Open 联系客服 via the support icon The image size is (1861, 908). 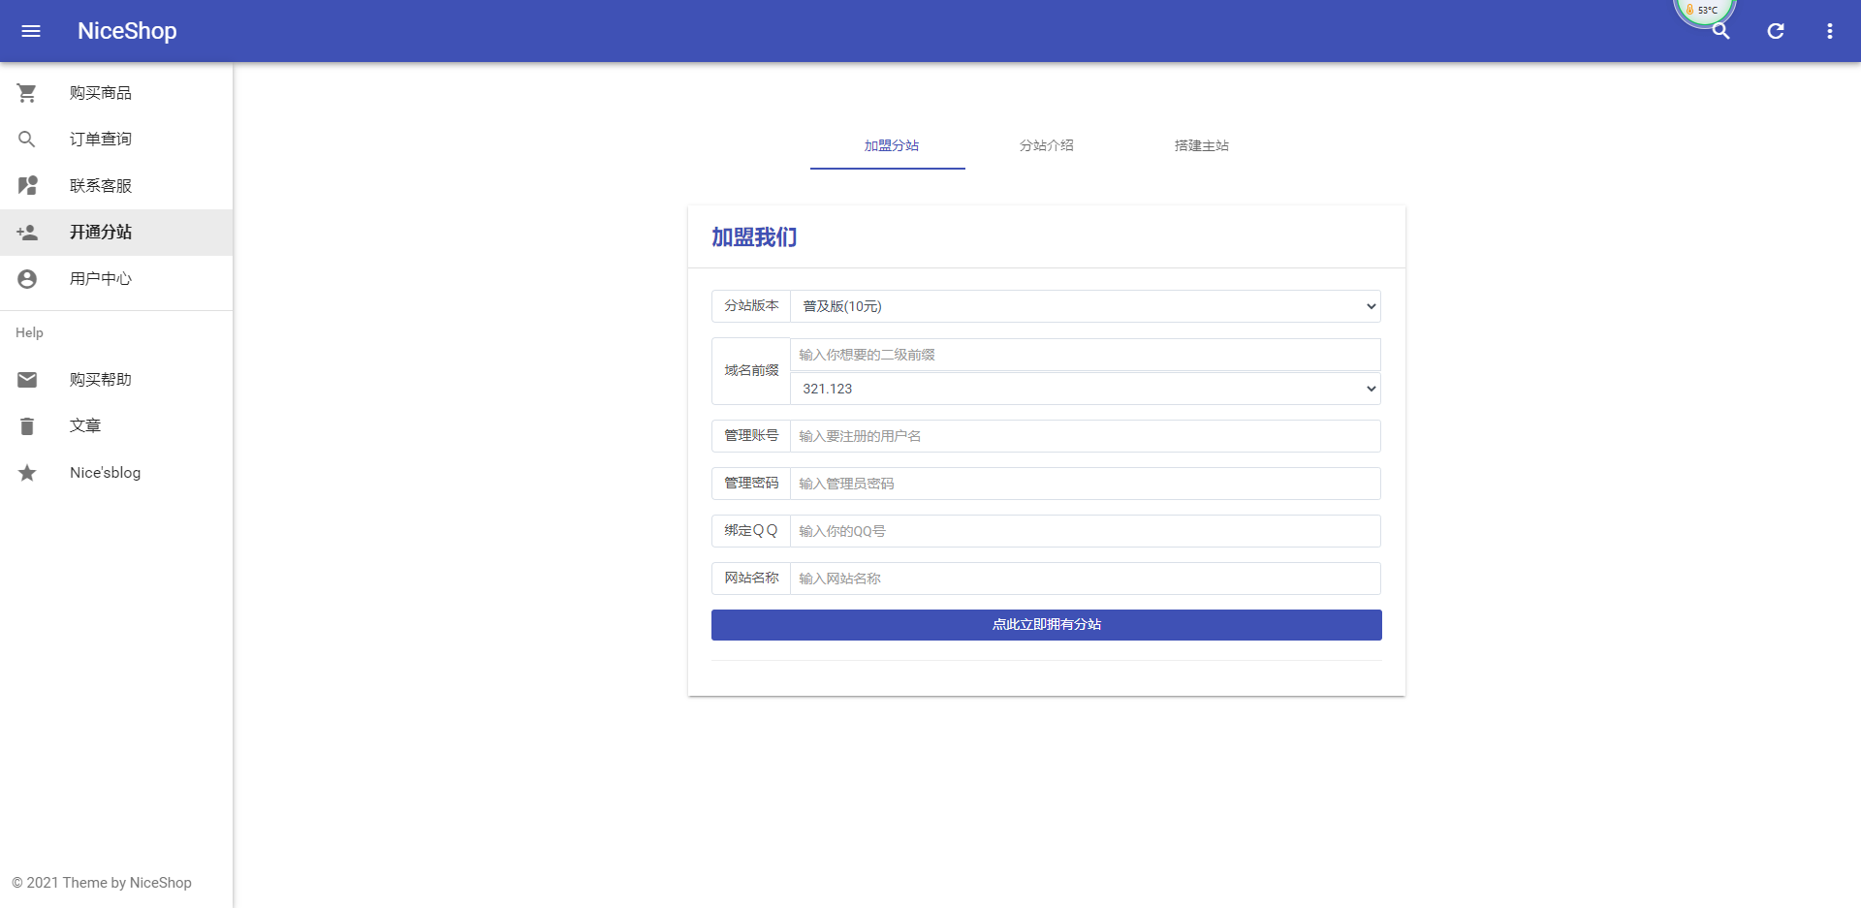pyautogui.click(x=26, y=185)
